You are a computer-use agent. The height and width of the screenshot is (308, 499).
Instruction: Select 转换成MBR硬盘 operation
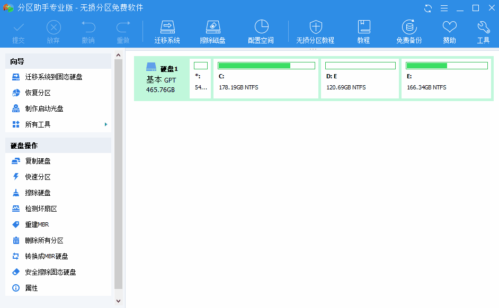point(58,256)
